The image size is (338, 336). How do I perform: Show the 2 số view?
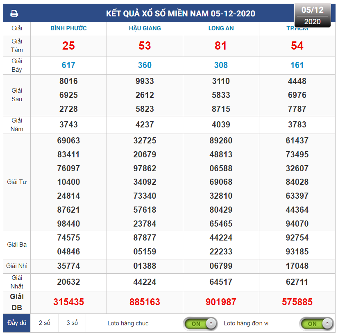[44, 323]
